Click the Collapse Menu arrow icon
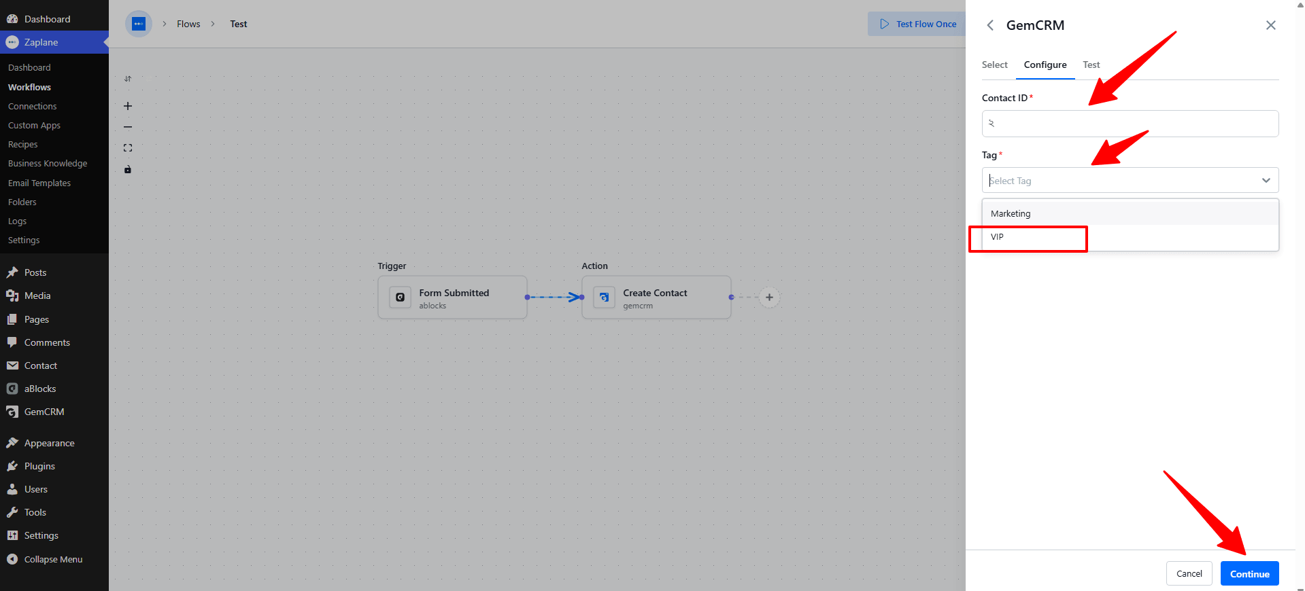The width and height of the screenshot is (1305, 591). pyautogui.click(x=12, y=559)
